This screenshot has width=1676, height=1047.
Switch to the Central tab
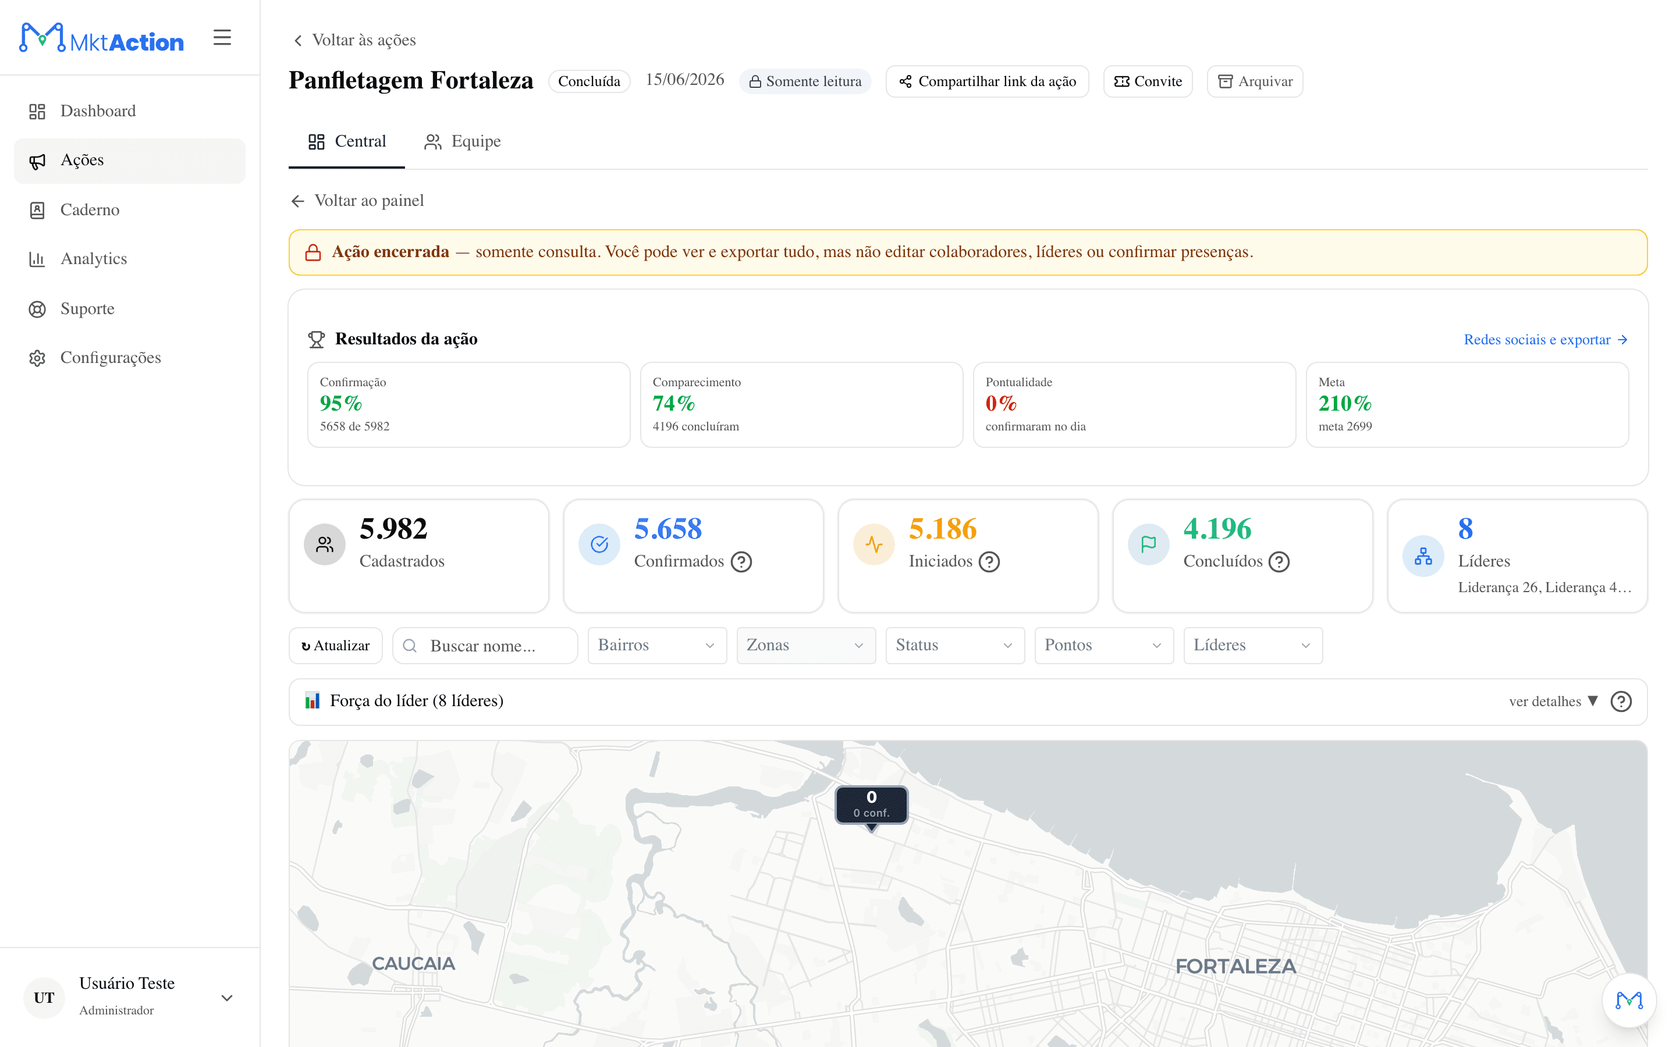(347, 142)
